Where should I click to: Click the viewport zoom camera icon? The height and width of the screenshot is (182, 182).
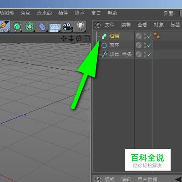tap(71, 39)
